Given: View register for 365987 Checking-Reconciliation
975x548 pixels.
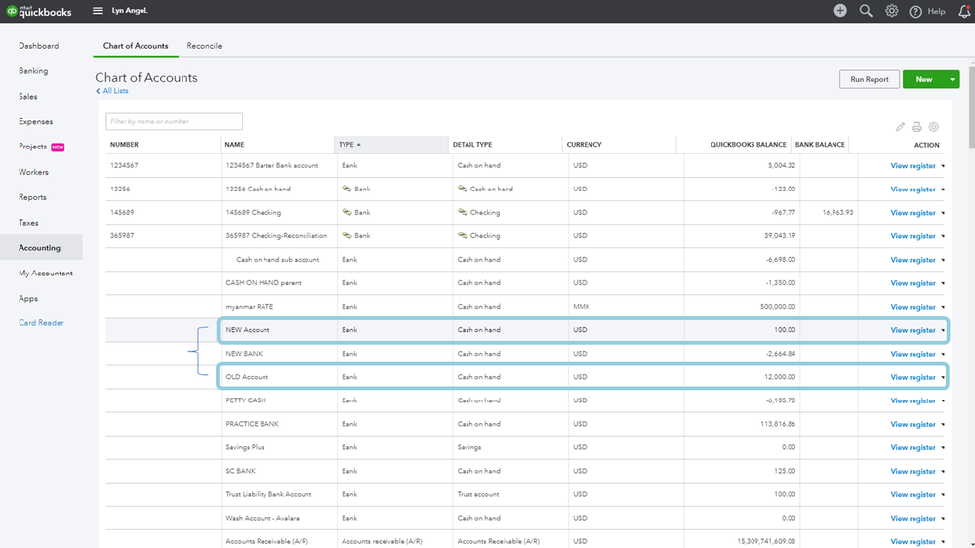Looking at the screenshot, I should coord(913,236).
